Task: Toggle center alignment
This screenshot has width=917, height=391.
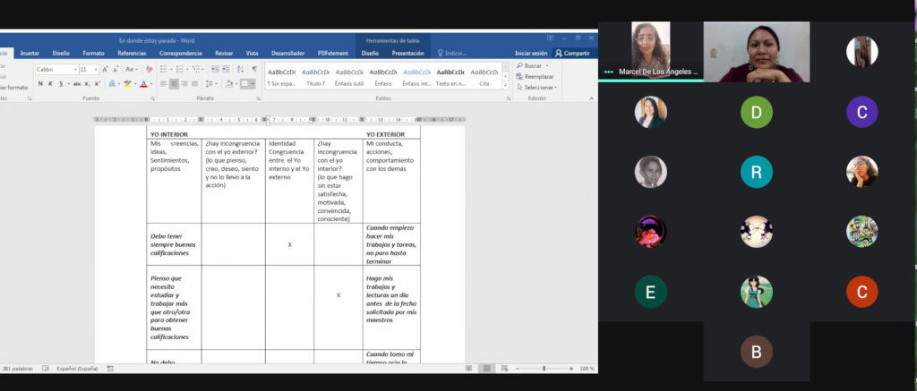Action: point(175,83)
